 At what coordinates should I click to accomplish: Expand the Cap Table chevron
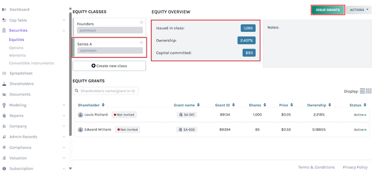[x=64, y=20]
